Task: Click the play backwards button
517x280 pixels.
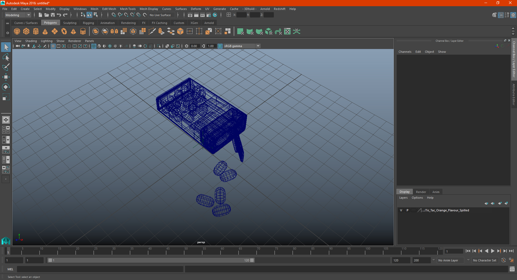Action: 486,251
